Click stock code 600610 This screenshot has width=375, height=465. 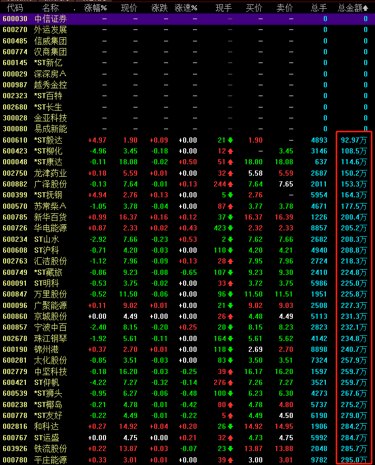[x=15, y=140]
